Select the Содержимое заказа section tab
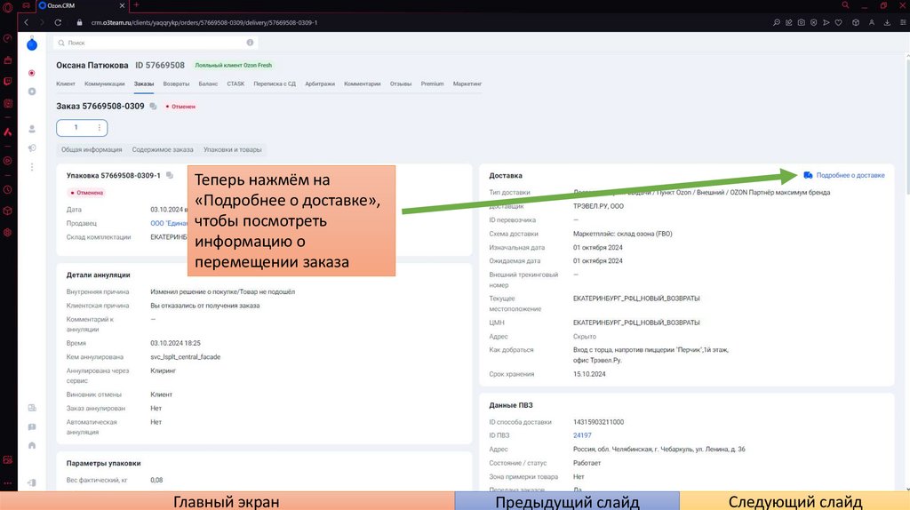Image resolution: width=910 pixels, height=510 pixels. [163, 149]
